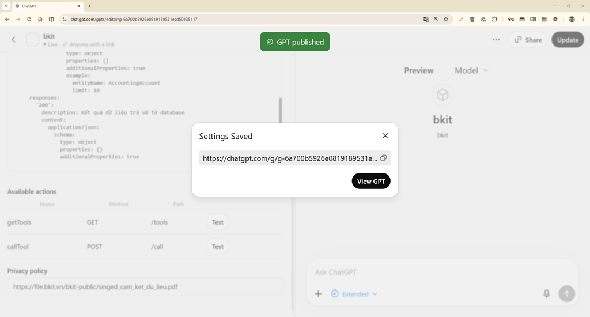Click the bkit cube avatar in preview
This screenshot has width=590, height=317.
[x=442, y=95]
